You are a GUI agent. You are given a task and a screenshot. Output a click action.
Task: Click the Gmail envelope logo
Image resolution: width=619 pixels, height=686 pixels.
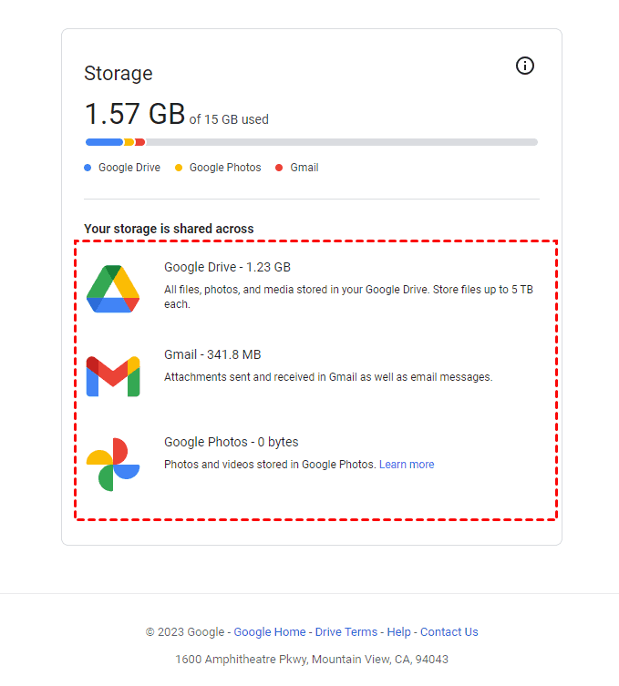click(113, 376)
